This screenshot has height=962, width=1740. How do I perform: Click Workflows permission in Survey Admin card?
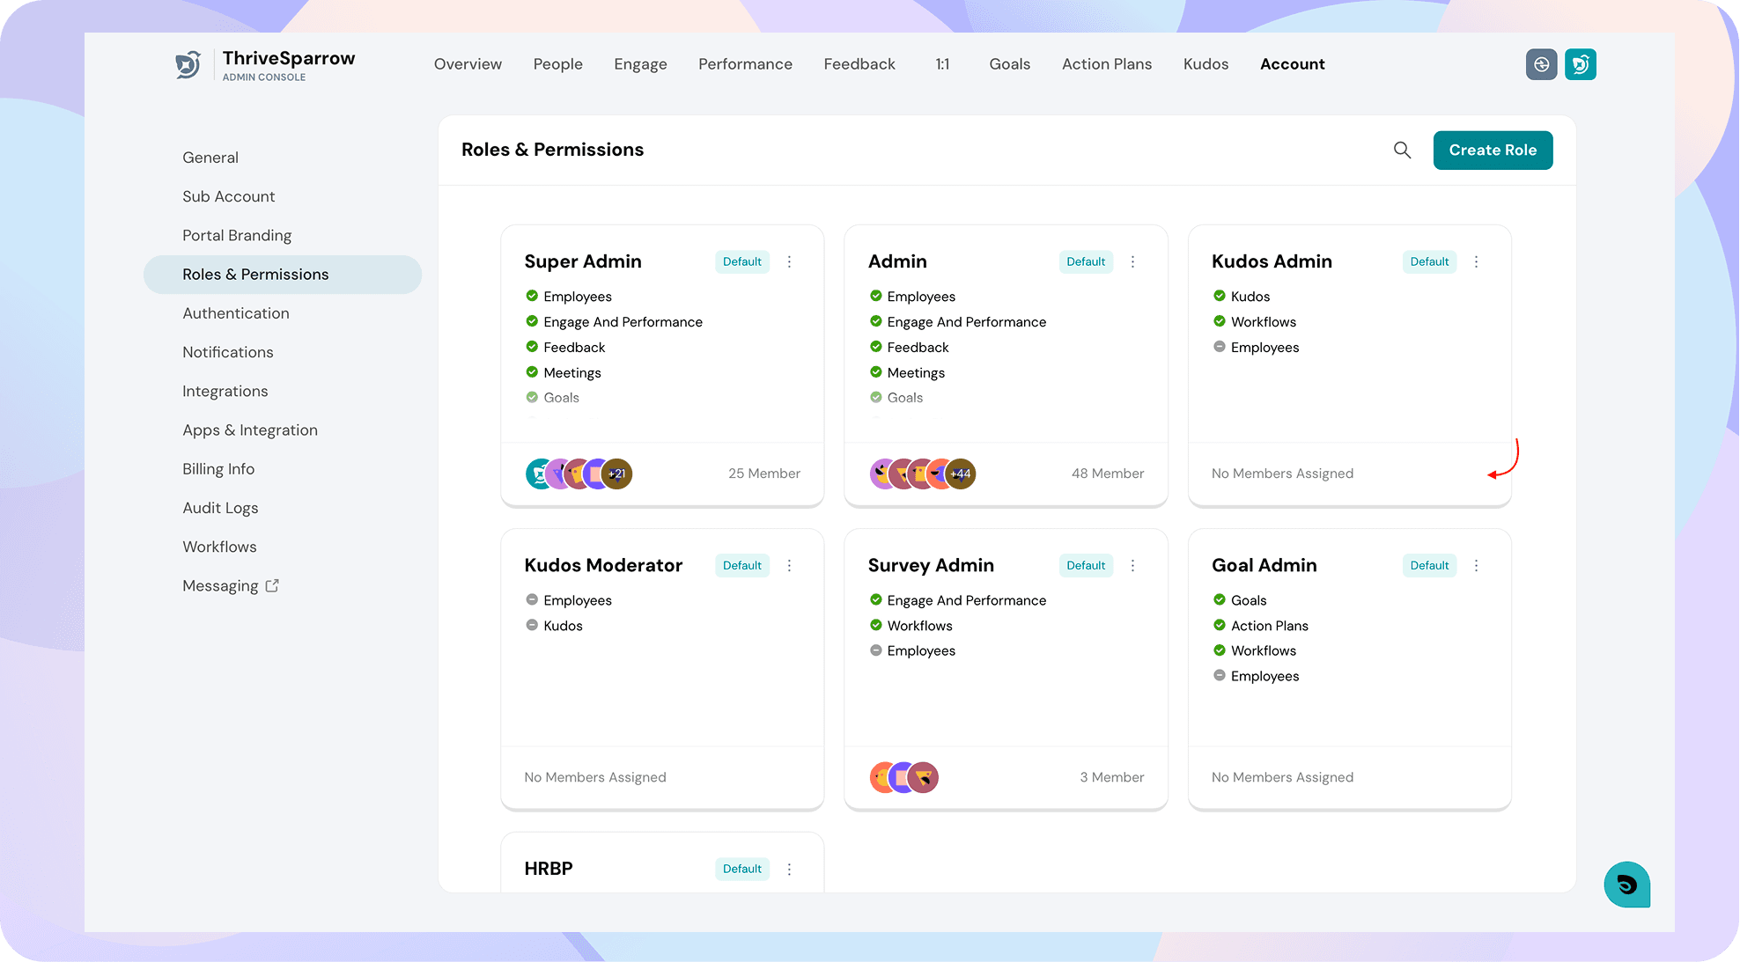click(x=919, y=626)
